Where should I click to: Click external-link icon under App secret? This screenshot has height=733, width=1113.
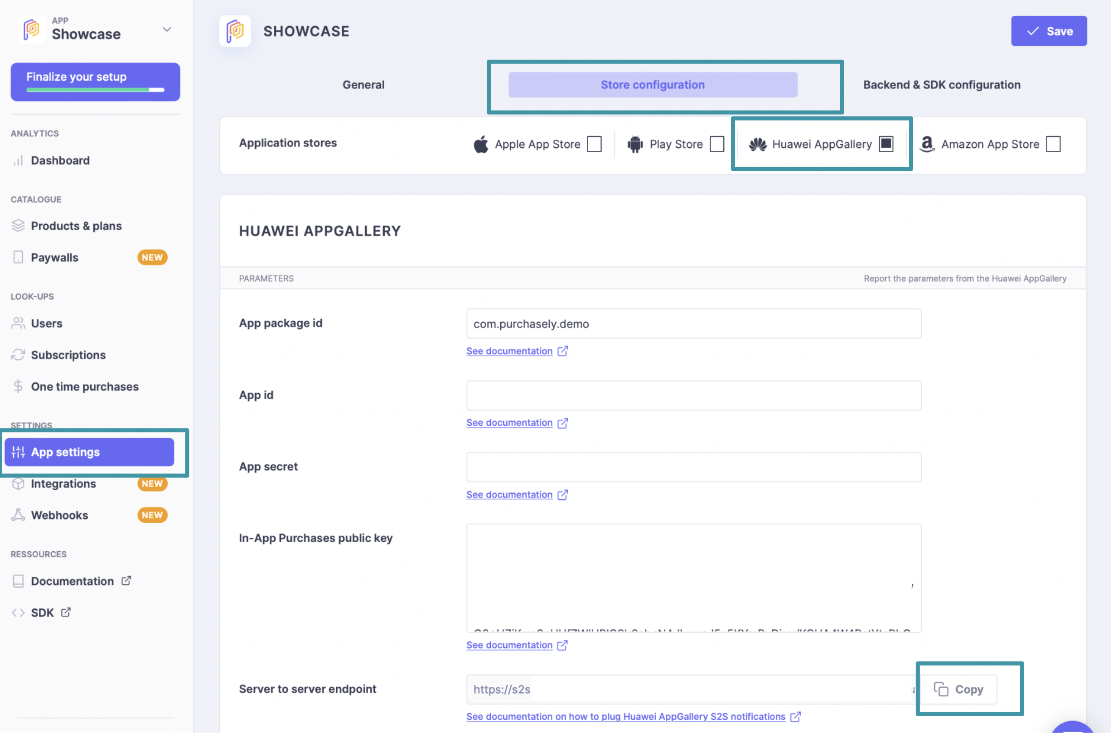(563, 495)
